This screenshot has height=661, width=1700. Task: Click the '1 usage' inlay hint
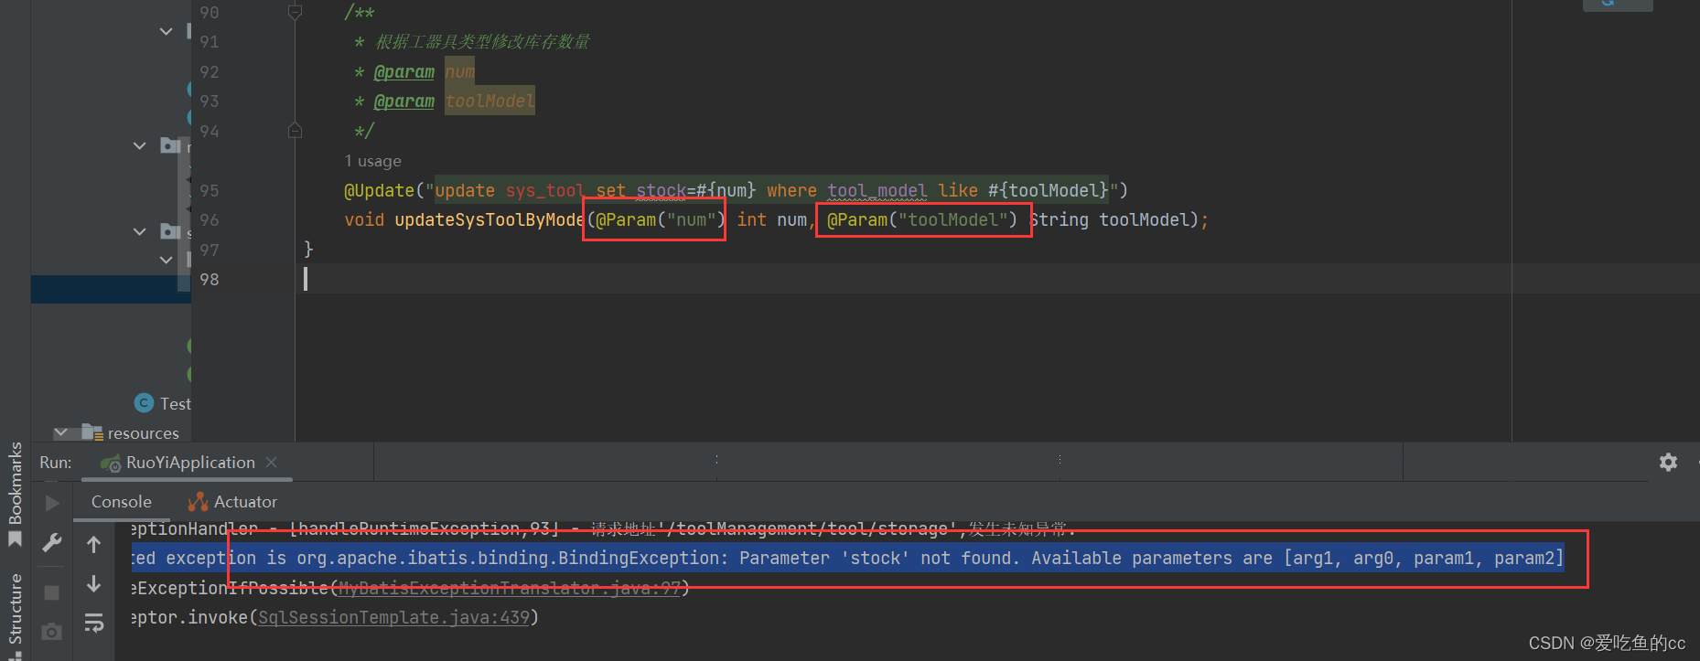pyautogui.click(x=372, y=161)
